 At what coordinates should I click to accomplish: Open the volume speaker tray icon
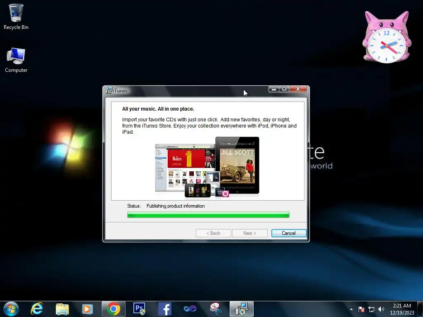381,309
